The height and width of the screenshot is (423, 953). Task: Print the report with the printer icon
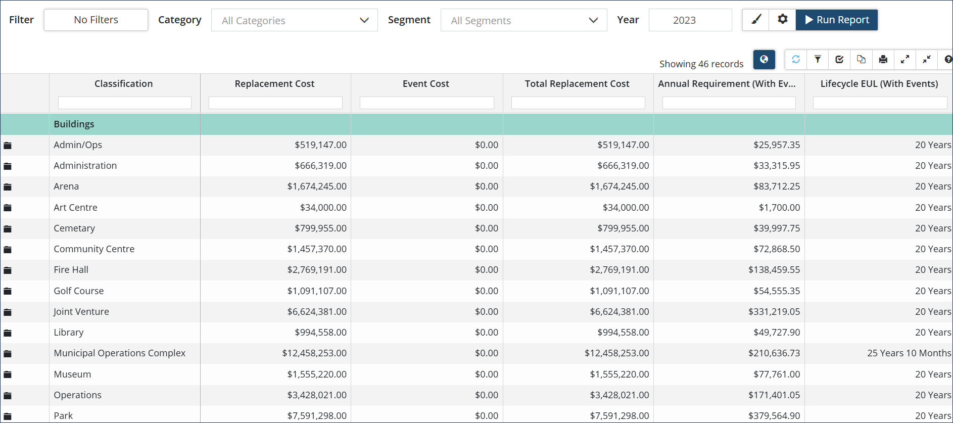[883, 60]
